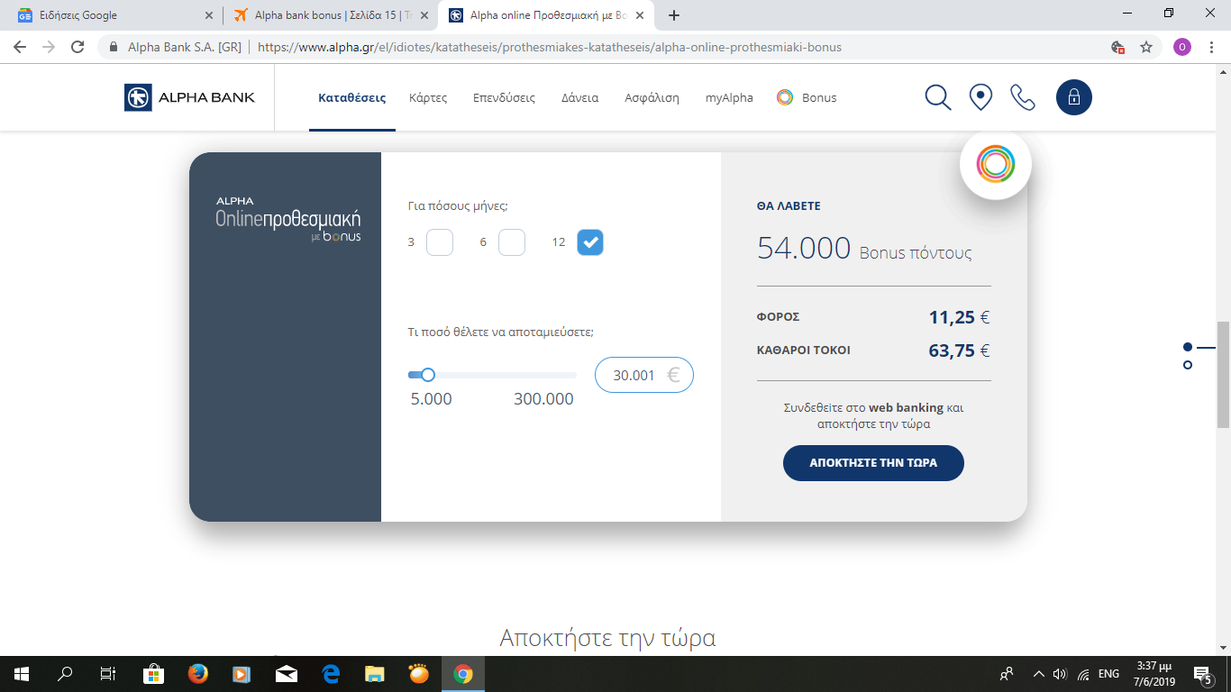Image resolution: width=1231 pixels, height=692 pixels.
Task: Click the ΑΠΟΚΤΗΣΤΕ ΤΗΝ ΤΩΡΑ button
Action: 873,463
